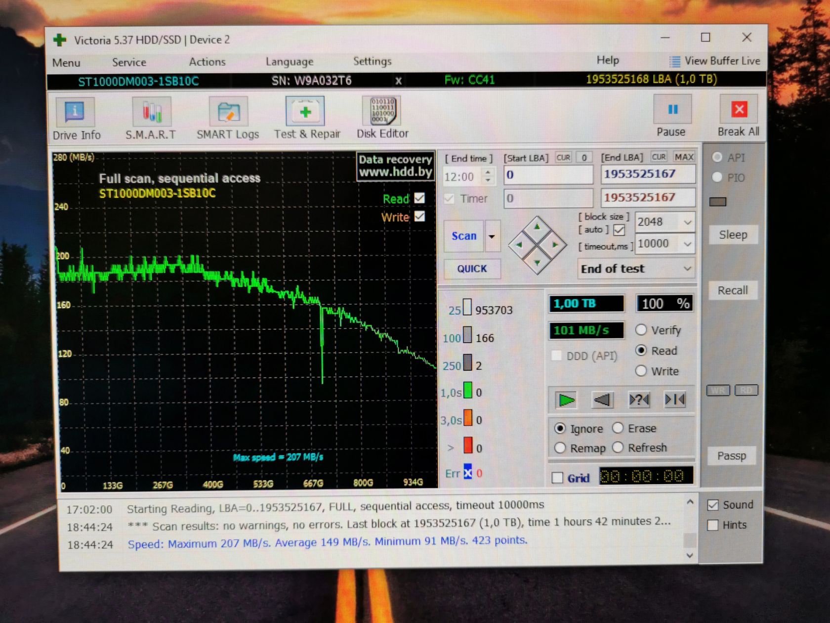Click the Sleep button
Image resolution: width=830 pixels, height=623 pixels.
click(733, 235)
